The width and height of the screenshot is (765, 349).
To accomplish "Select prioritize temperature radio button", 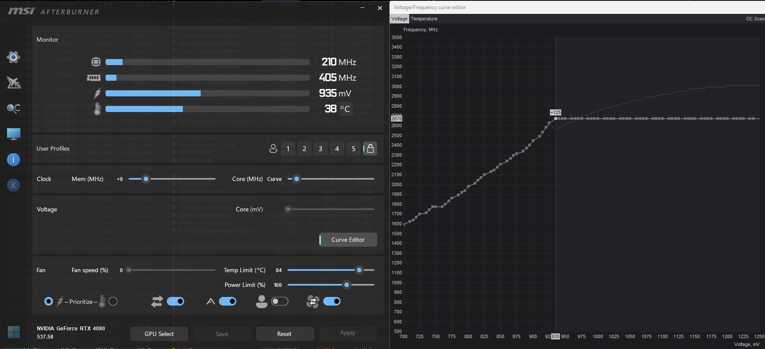I will pos(113,301).
